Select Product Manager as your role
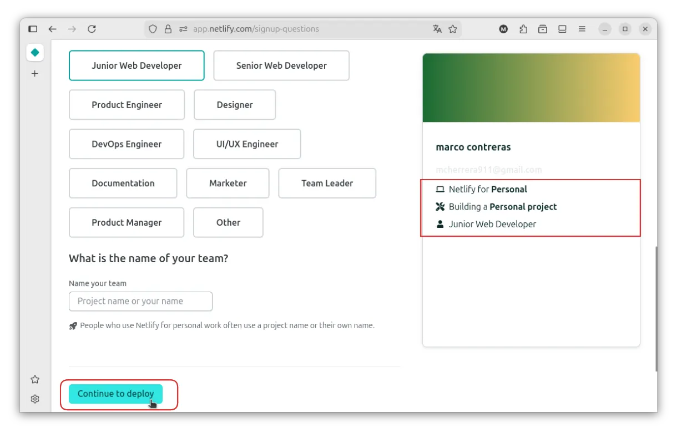This screenshot has height=433, width=677. pos(127,222)
